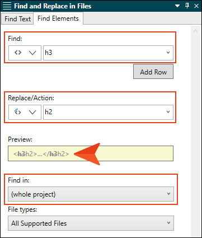The image size is (202, 238).
Task: Click the window position dropdown triangle icon
Action: (177, 6)
